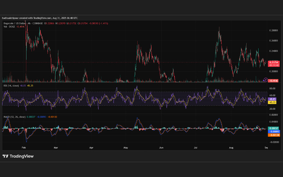Click the red volume value 10.49M in legend
The image size is (283, 177).
point(21,27)
